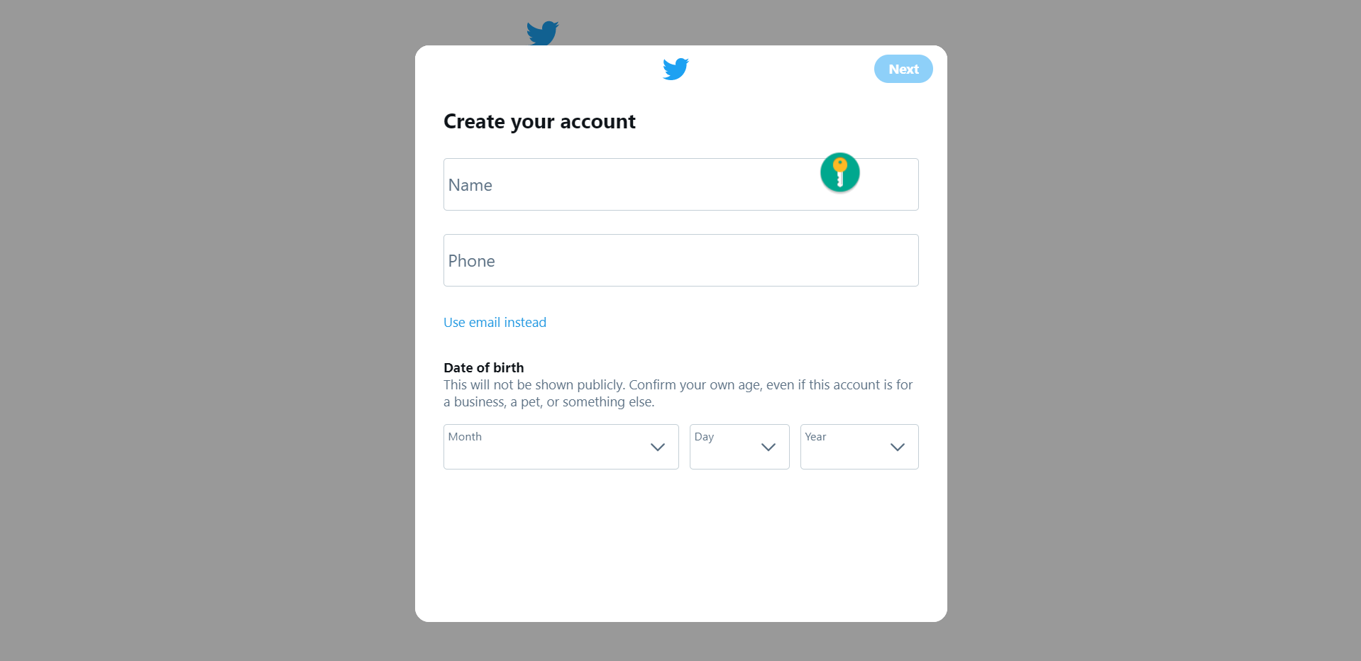Click the Month label inside the selector
The width and height of the screenshot is (1361, 661).
pyautogui.click(x=465, y=437)
